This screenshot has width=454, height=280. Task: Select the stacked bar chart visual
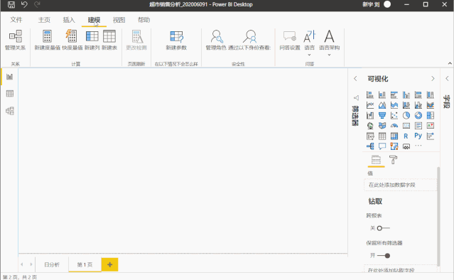pyautogui.click(x=370, y=95)
